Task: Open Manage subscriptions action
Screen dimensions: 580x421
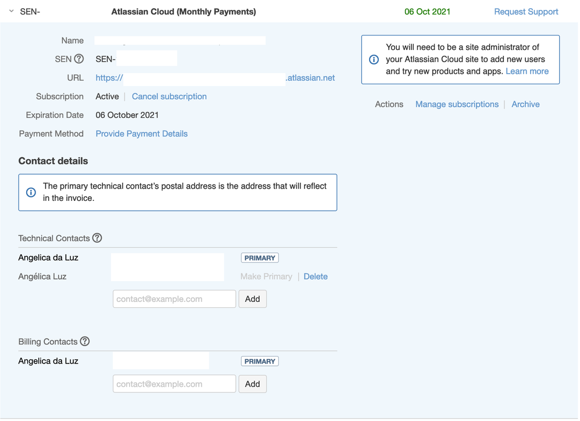Action: point(457,104)
